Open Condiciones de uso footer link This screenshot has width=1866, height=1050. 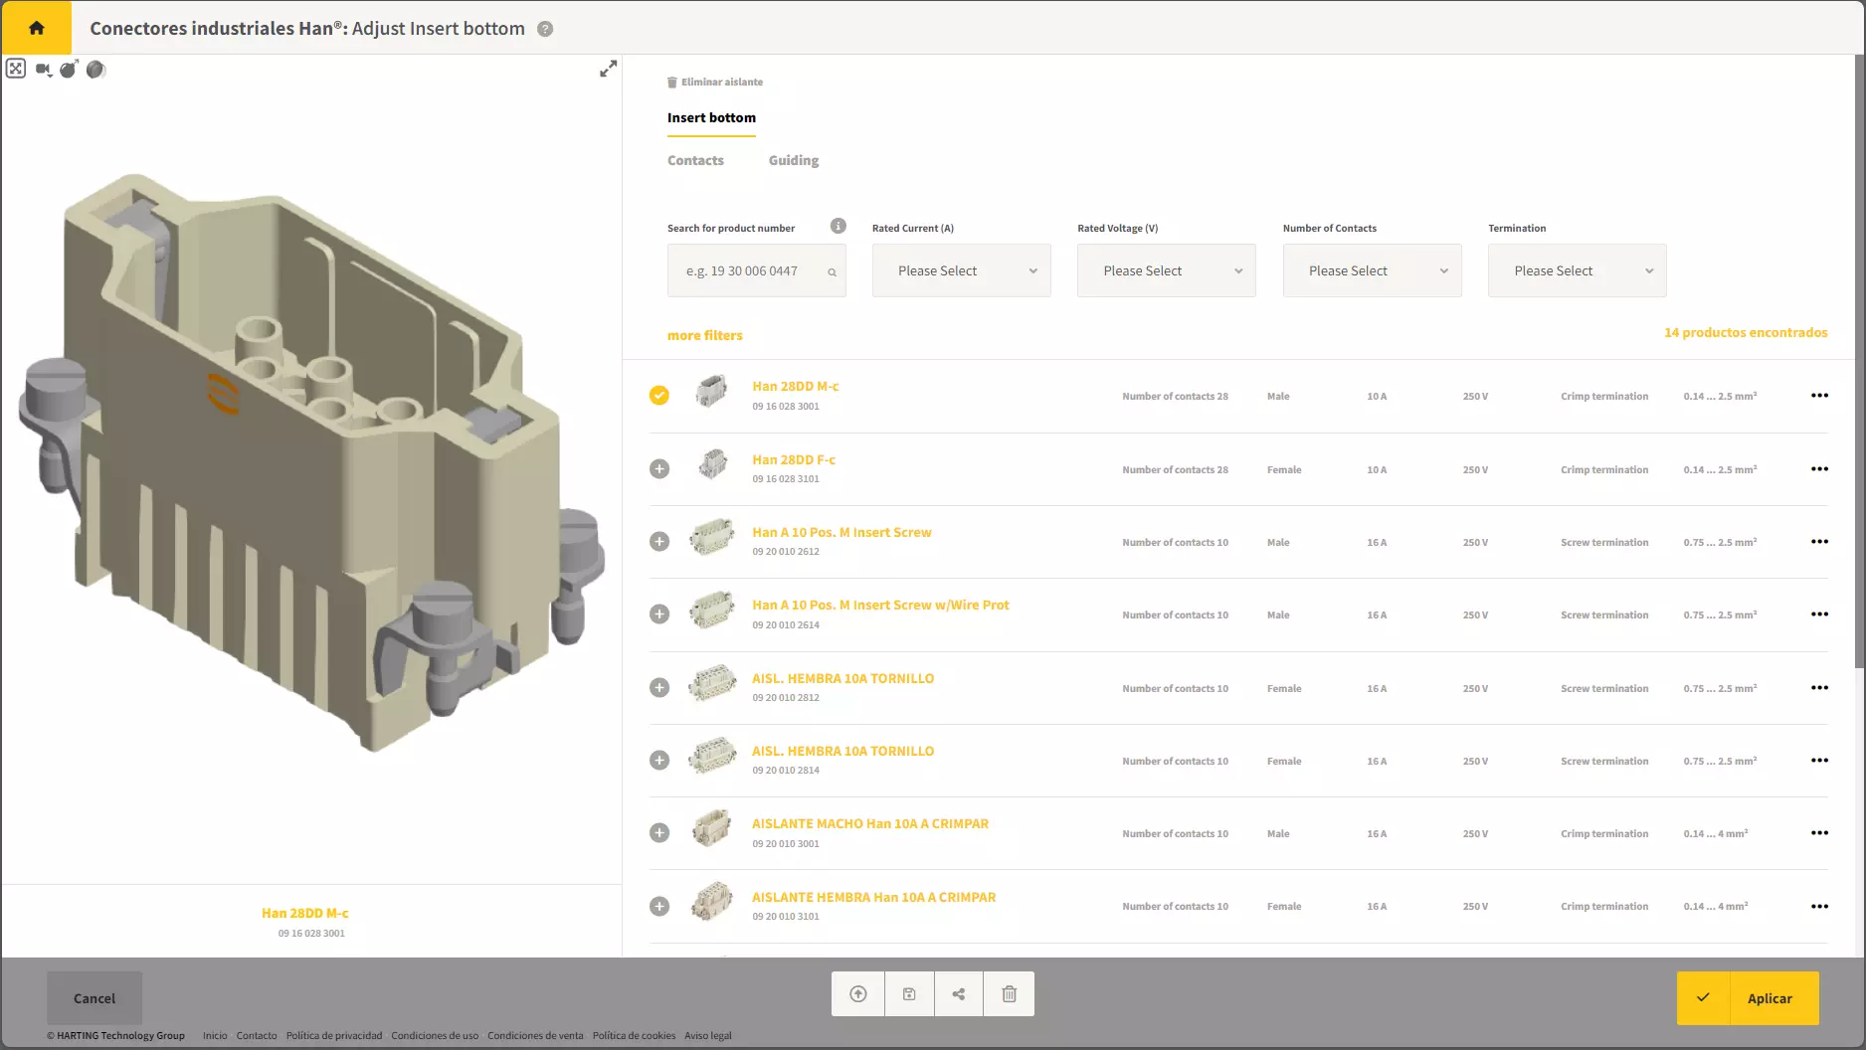click(435, 1036)
